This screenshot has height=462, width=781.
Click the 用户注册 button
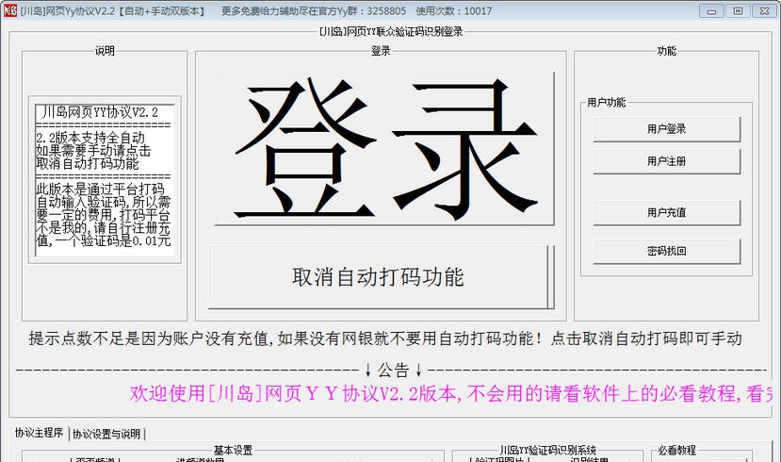(x=666, y=161)
